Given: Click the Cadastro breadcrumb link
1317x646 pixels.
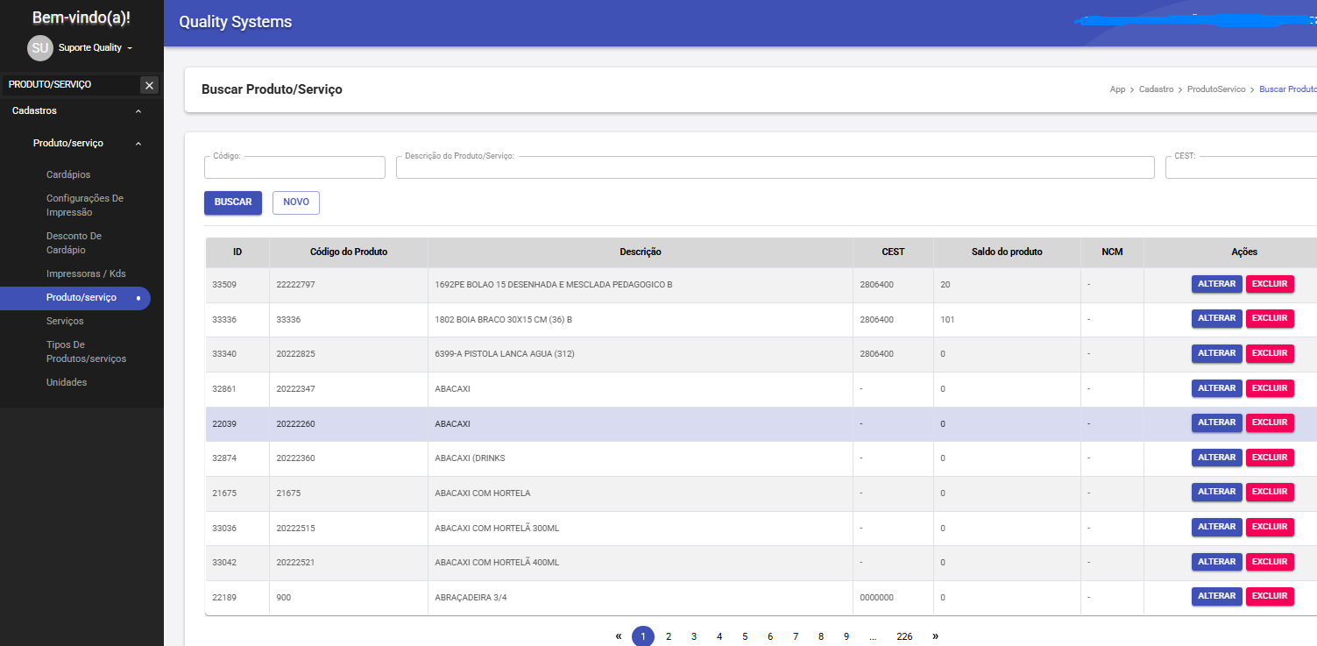Looking at the screenshot, I should point(1156,89).
